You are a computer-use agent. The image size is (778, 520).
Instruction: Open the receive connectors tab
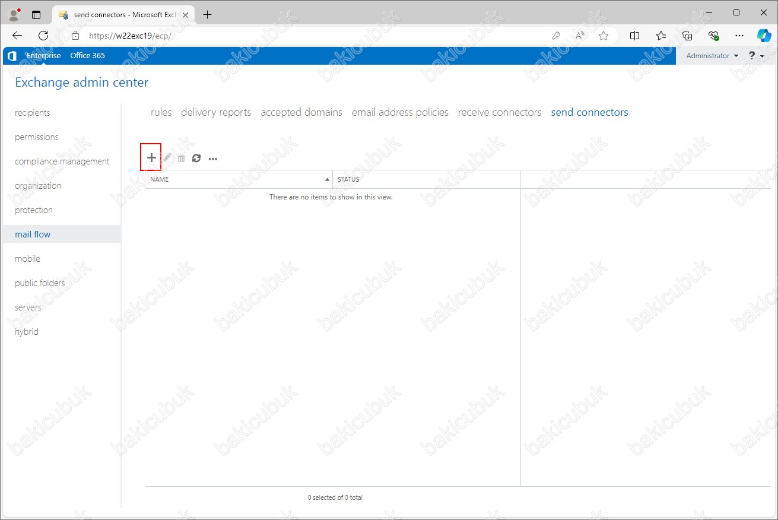click(x=500, y=112)
